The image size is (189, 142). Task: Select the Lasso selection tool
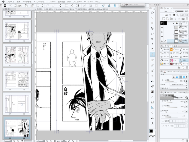(x=152, y=34)
